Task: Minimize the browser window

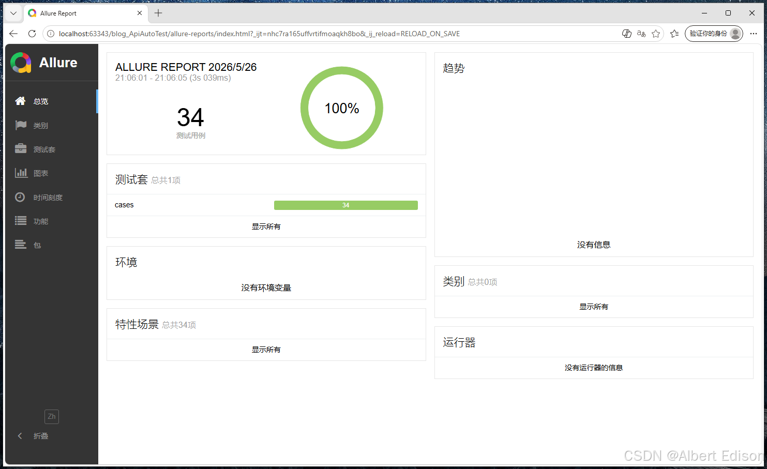Action: pos(704,13)
